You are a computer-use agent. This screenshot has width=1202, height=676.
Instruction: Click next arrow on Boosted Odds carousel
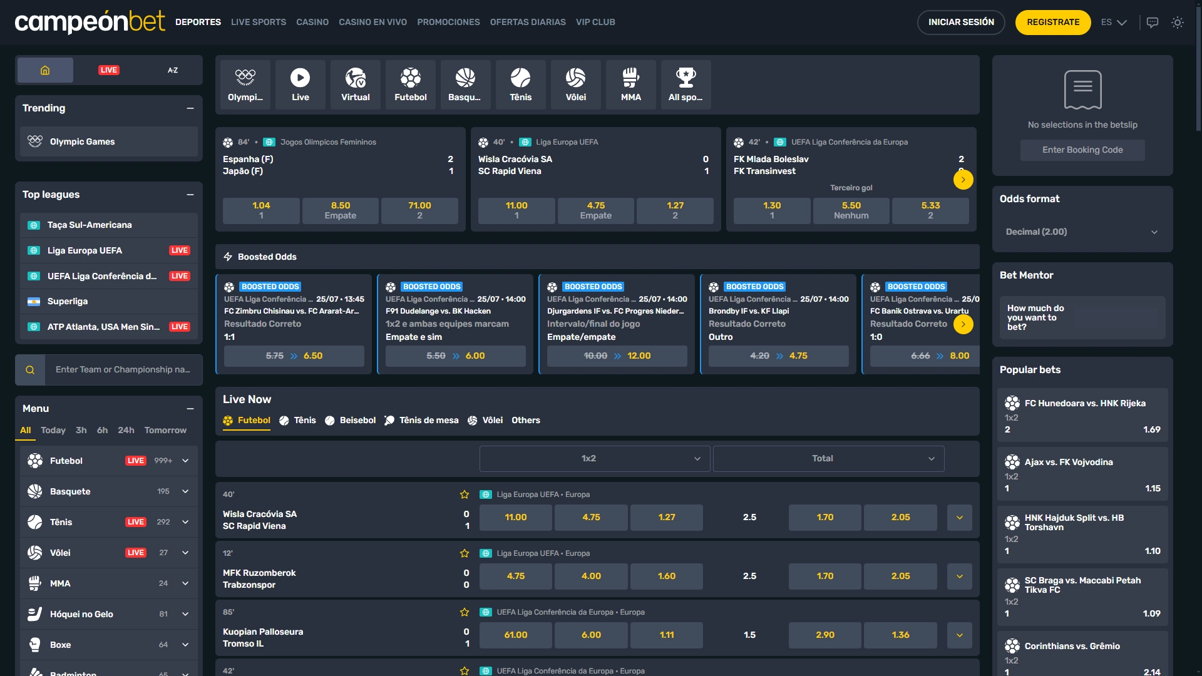coord(963,324)
